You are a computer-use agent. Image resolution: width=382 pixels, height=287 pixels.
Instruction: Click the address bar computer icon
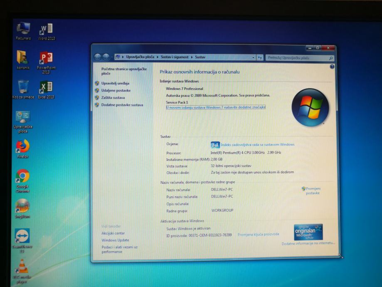point(118,57)
